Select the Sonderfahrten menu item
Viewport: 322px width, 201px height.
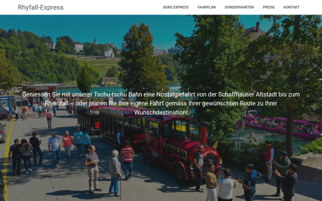click(x=239, y=7)
